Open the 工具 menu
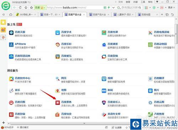Viewport: 178px width, 130px height. 143,2
